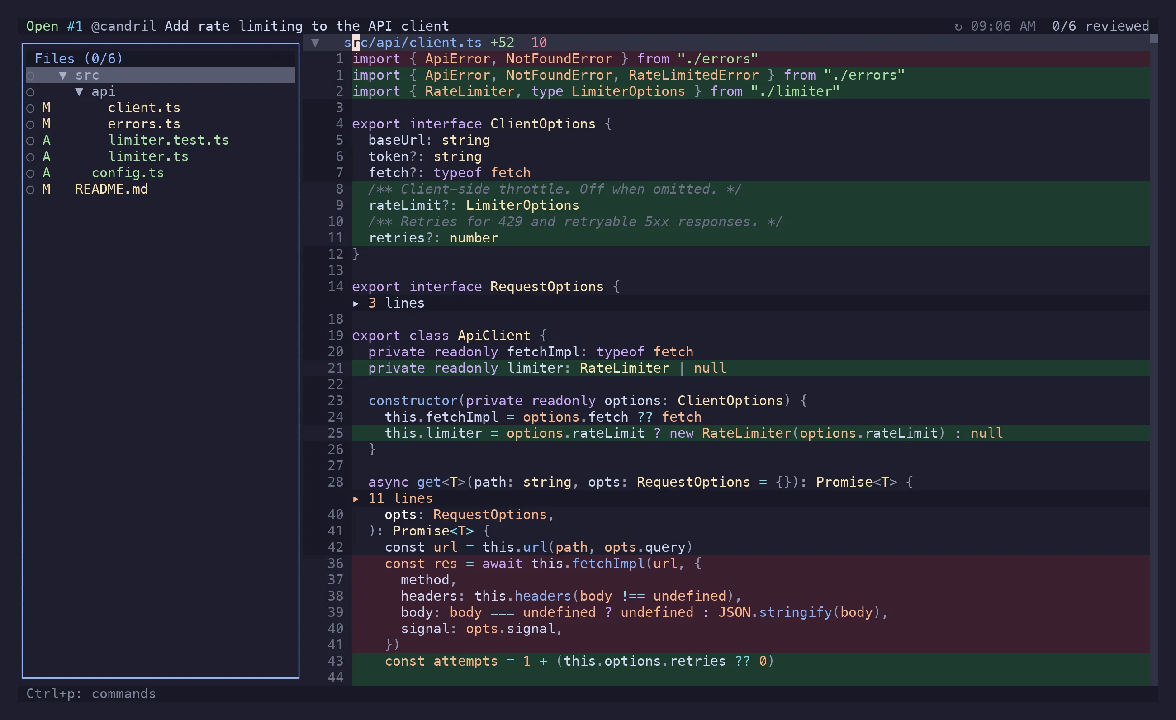Click the Retries for 429 comment line
This screenshot has width=1176, height=720.
751,222
